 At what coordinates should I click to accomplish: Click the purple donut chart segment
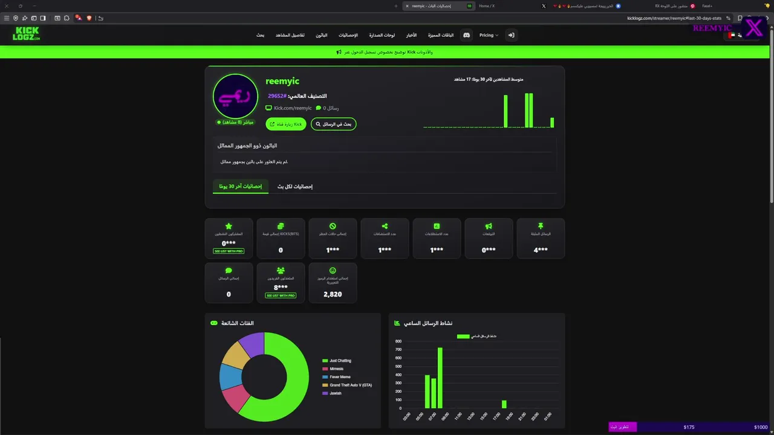click(254, 345)
